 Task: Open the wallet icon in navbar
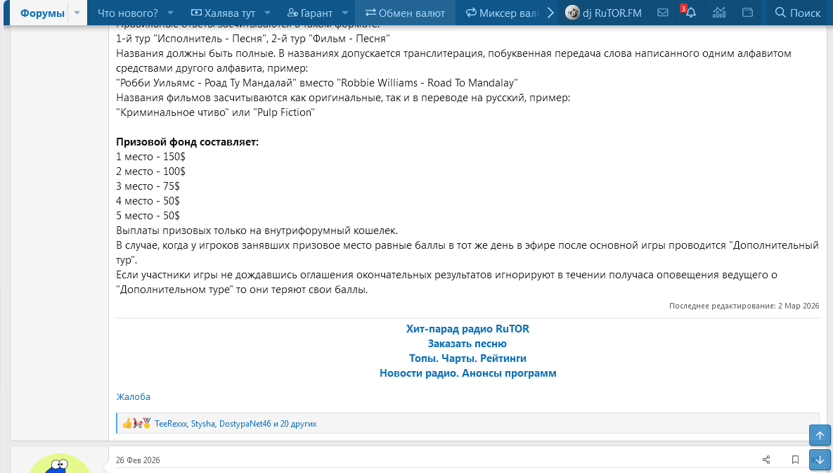[x=747, y=13]
